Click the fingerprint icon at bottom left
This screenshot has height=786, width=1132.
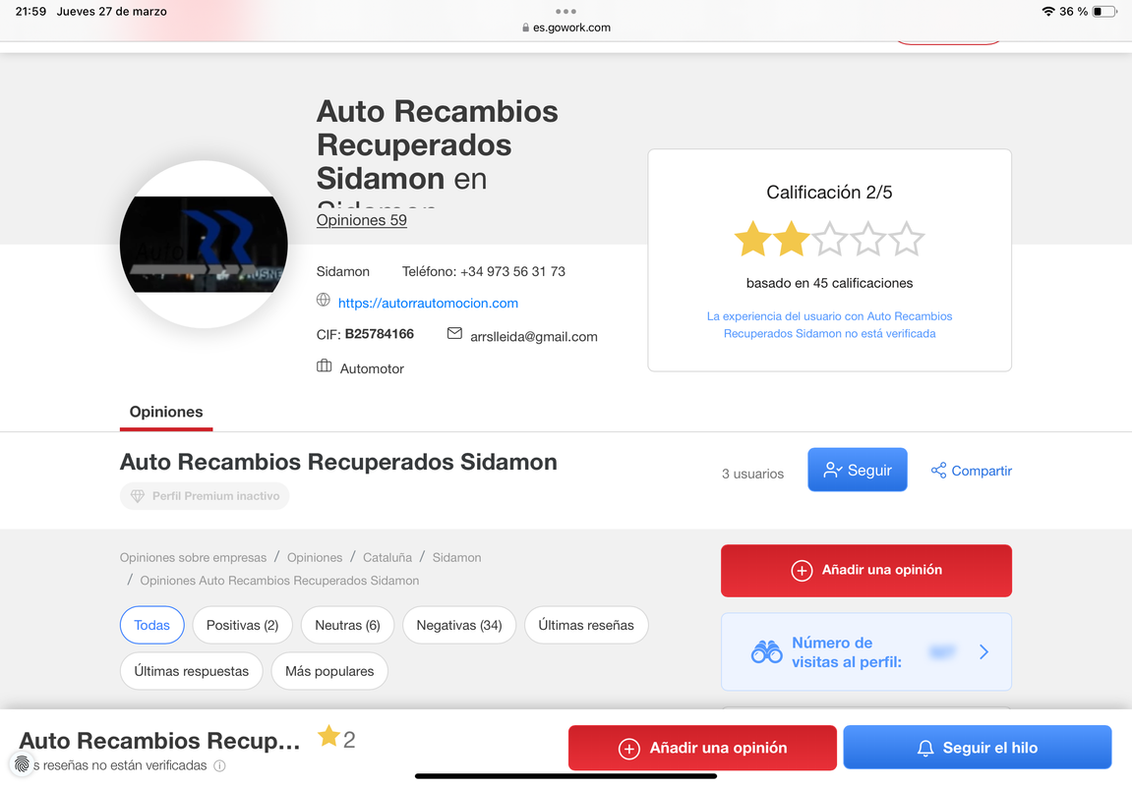click(22, 764)
